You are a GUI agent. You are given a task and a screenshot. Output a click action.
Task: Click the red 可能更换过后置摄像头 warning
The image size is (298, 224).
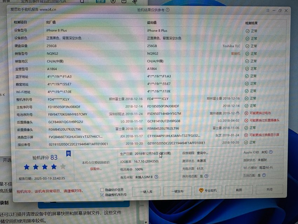click(x=264, y=120)
